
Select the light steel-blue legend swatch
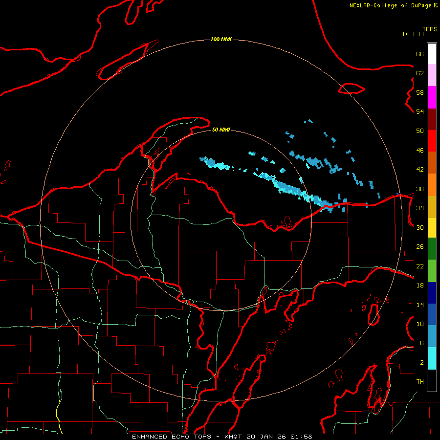[432, 336]
